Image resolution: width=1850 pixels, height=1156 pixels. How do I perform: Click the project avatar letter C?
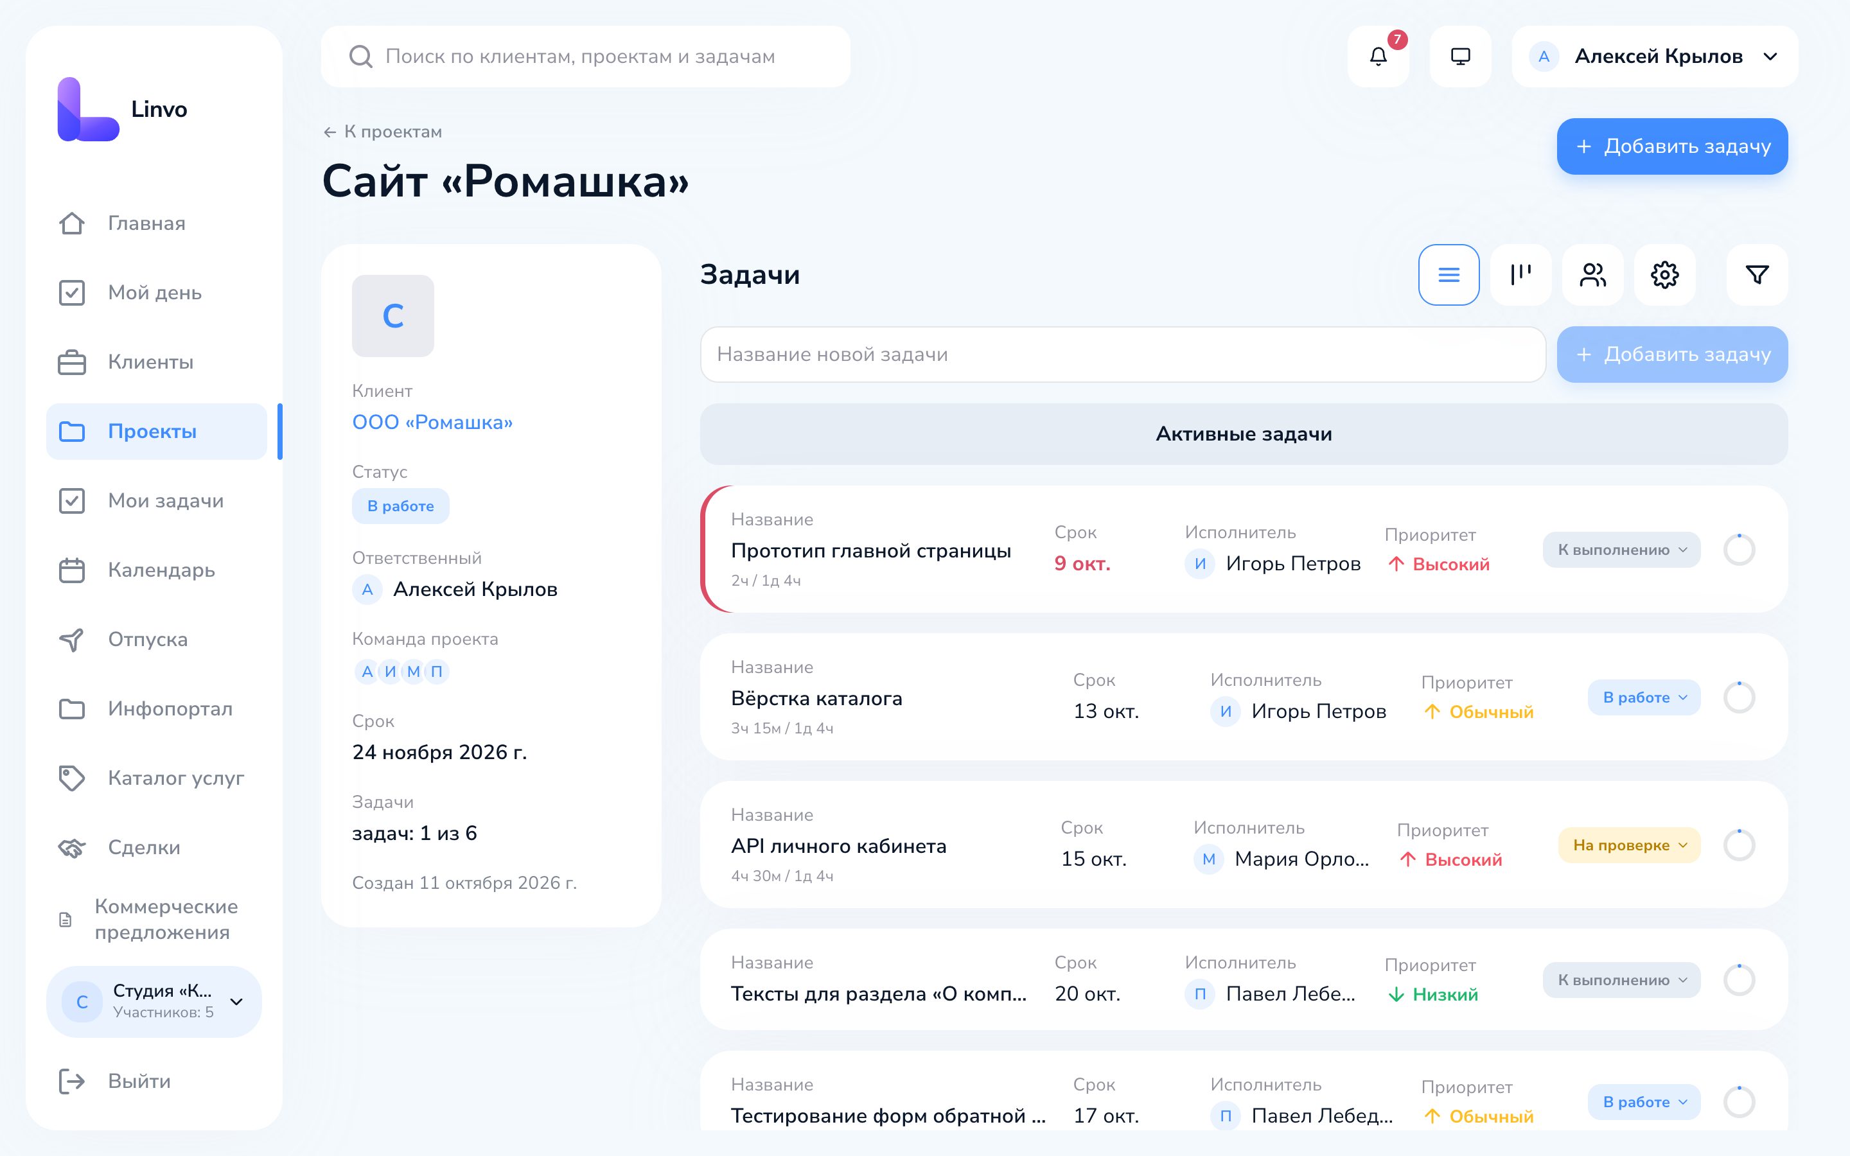(x=393, y=316)
